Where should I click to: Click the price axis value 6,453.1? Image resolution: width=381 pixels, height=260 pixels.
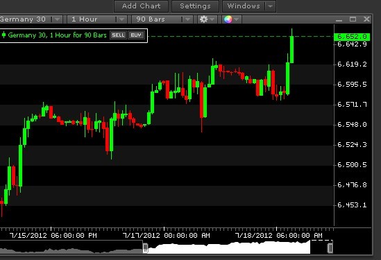(x=352, y=205)
